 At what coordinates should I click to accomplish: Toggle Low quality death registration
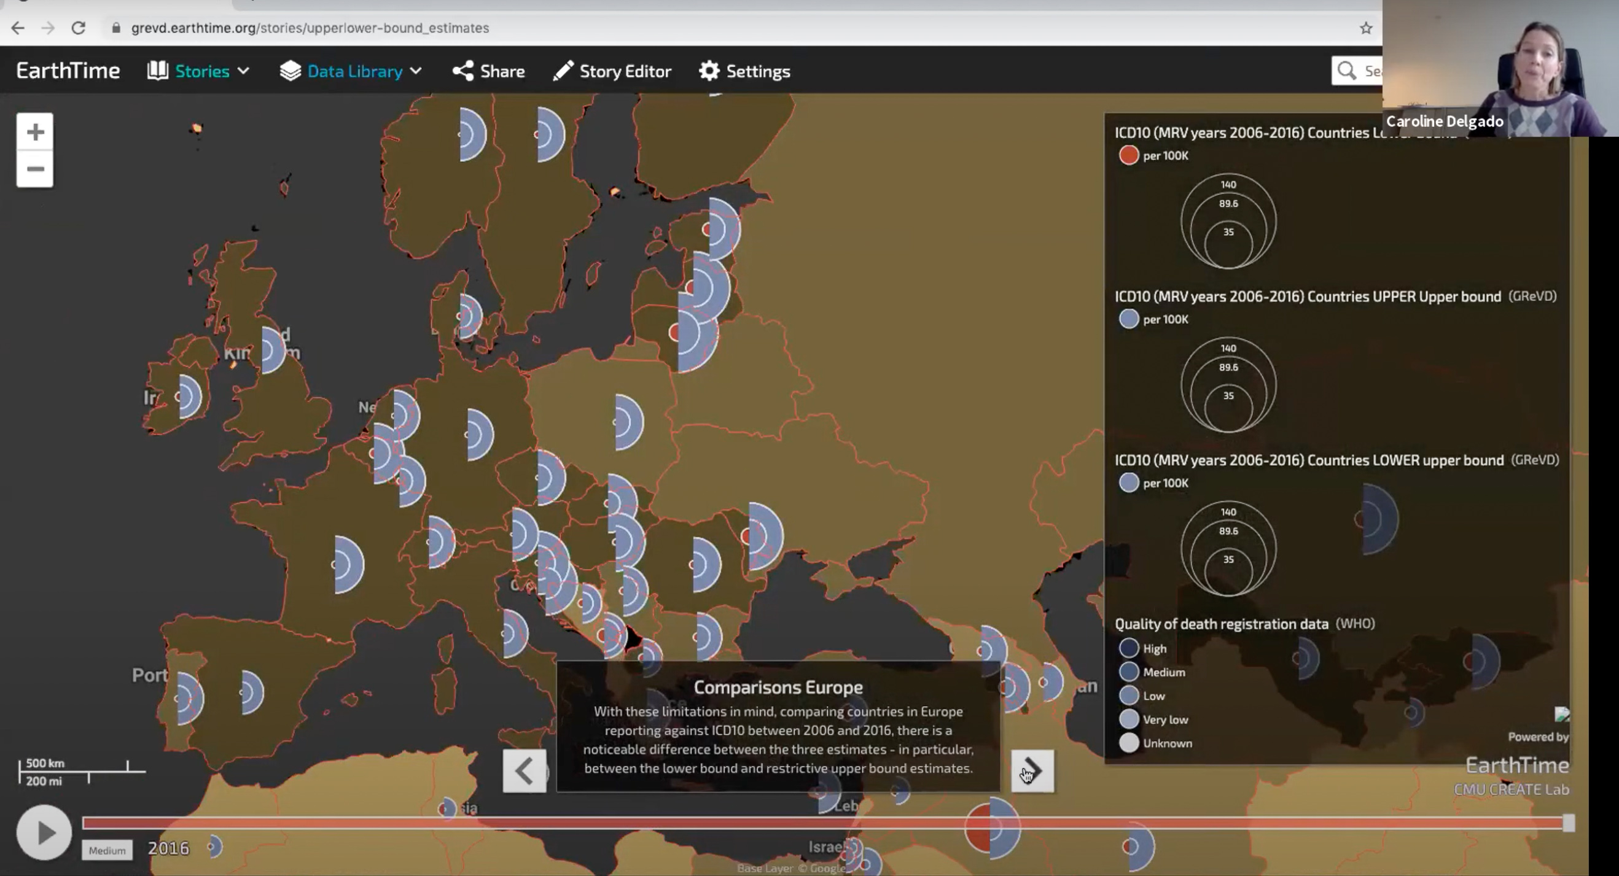pyautogui.click(x=1129, y=695)
